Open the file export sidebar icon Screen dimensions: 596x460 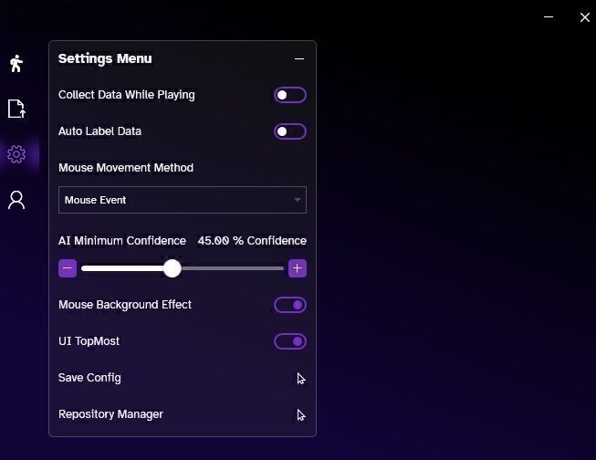[x=16, y=109]
